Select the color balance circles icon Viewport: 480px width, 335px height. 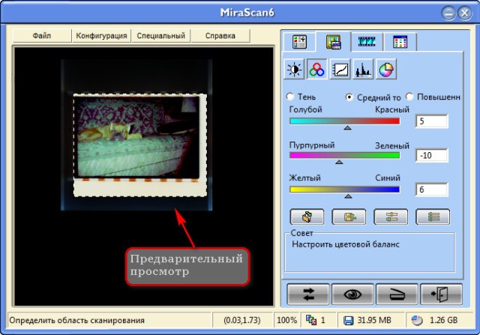tap(317, 70)
